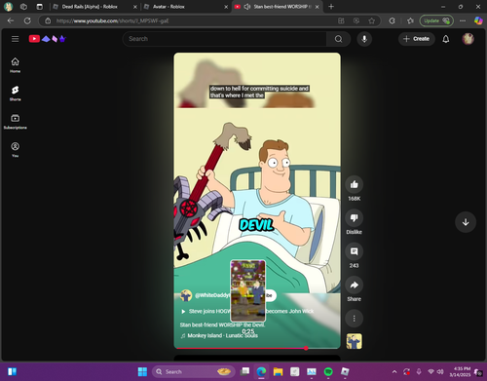Image resolution: width=487 pixels, height=381 pixels.
Task: Open the 243 comments
Action: tap(354, 251)
